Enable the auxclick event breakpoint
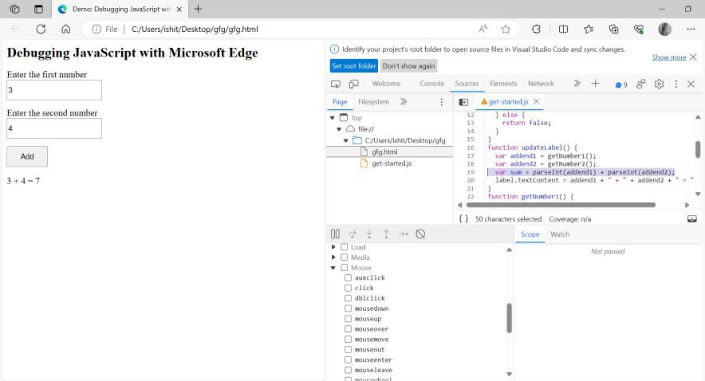 click(x=348, y=277)
